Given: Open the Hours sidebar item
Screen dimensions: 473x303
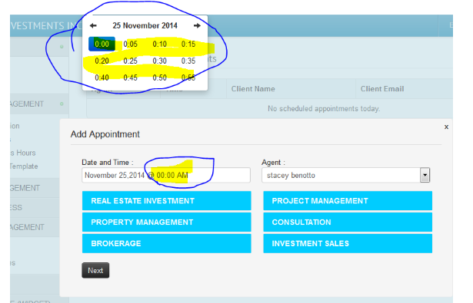Looking at the screenshot, I should (22, 153).
